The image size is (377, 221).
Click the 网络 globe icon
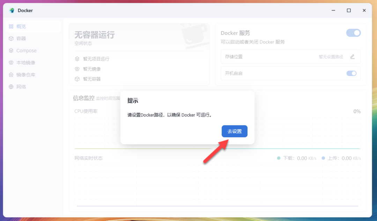(x=11, y=87)
